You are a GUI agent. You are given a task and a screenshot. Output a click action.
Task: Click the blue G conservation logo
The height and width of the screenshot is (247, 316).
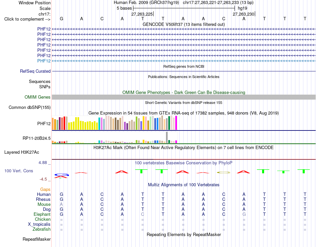[62, 175]
